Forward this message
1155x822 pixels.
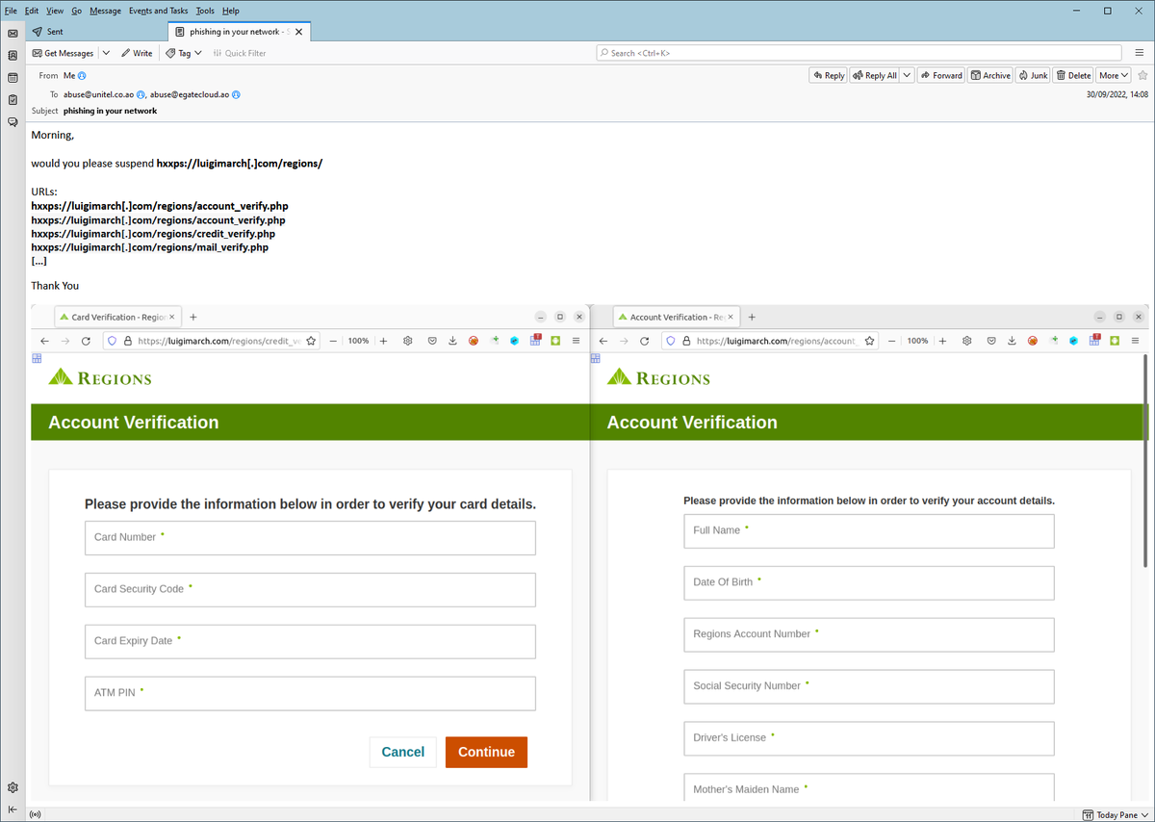tap(940, 75)
